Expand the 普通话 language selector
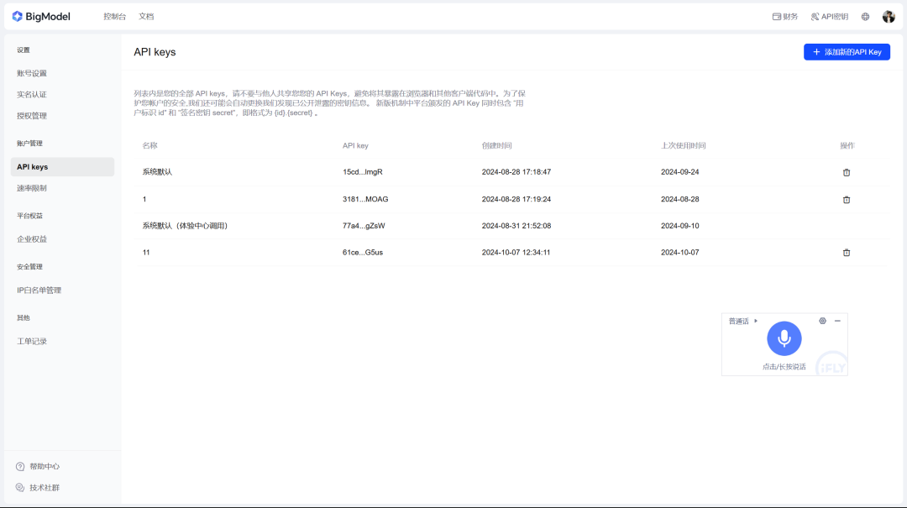Screen dimensions: 907x508 (742, 321)
